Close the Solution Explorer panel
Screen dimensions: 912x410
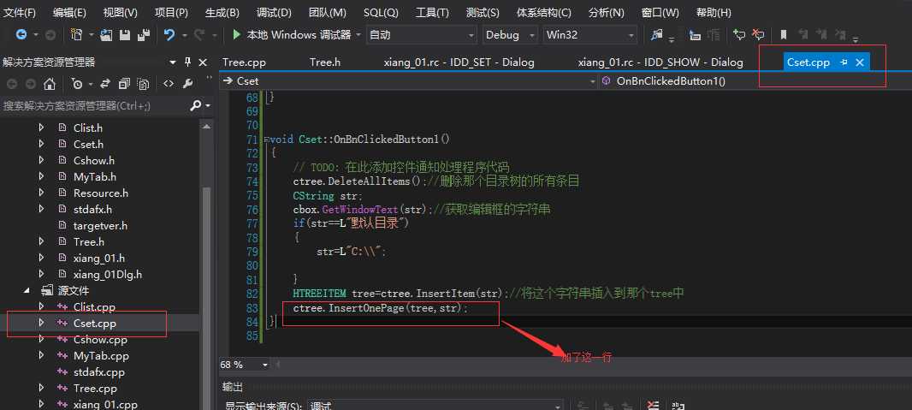click(203, 62)
